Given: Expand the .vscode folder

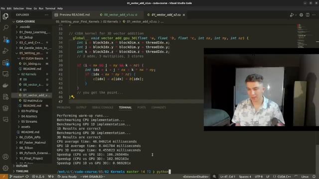Looking at the screenshot, I should (x=24, y=27).
